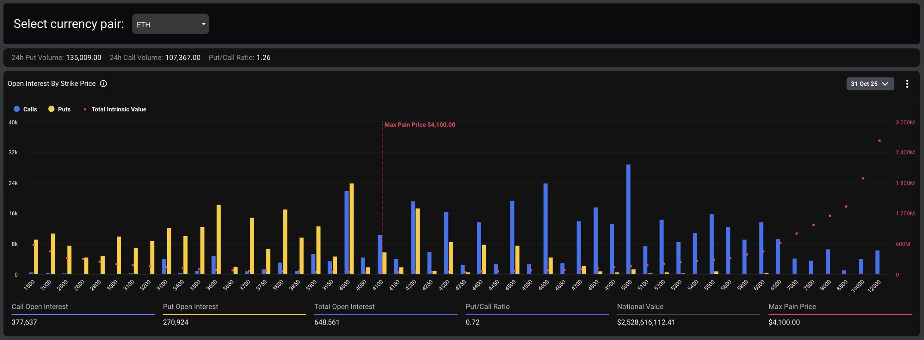
Task: Toggle the Puts series label in legend
Action: pos(64,109)
